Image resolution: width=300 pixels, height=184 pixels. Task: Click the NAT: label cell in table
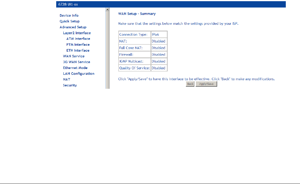click(135, 41)
